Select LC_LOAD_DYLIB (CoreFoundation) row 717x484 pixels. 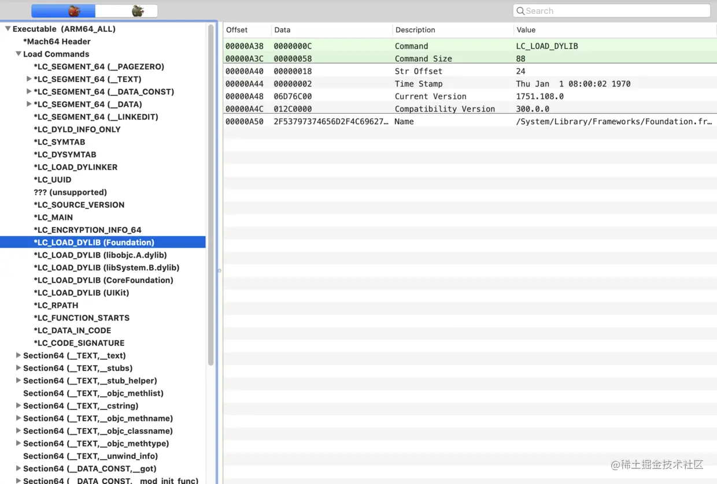104,280
